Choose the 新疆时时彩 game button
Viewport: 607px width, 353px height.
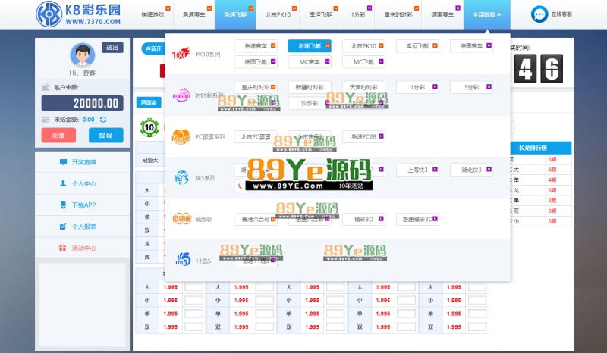[310, 87]
